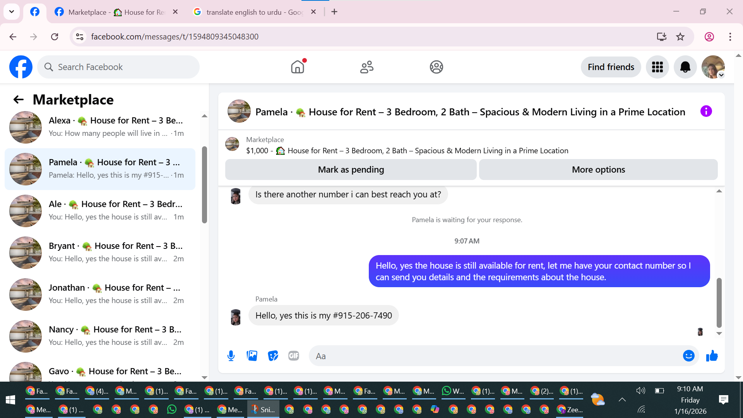Open the emoji picker in the message box
This screenshot has width=743, height=418.
[688, 356]
